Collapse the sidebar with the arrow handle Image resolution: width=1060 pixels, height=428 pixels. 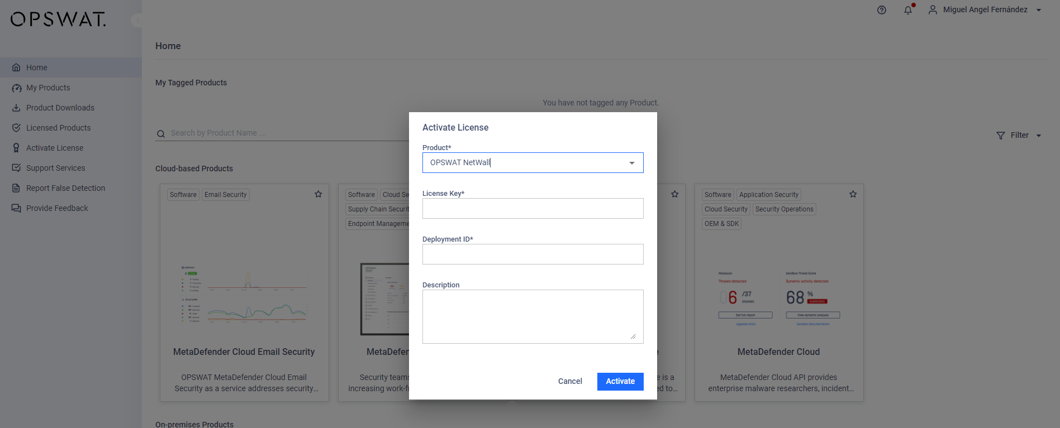click(137, 20)
